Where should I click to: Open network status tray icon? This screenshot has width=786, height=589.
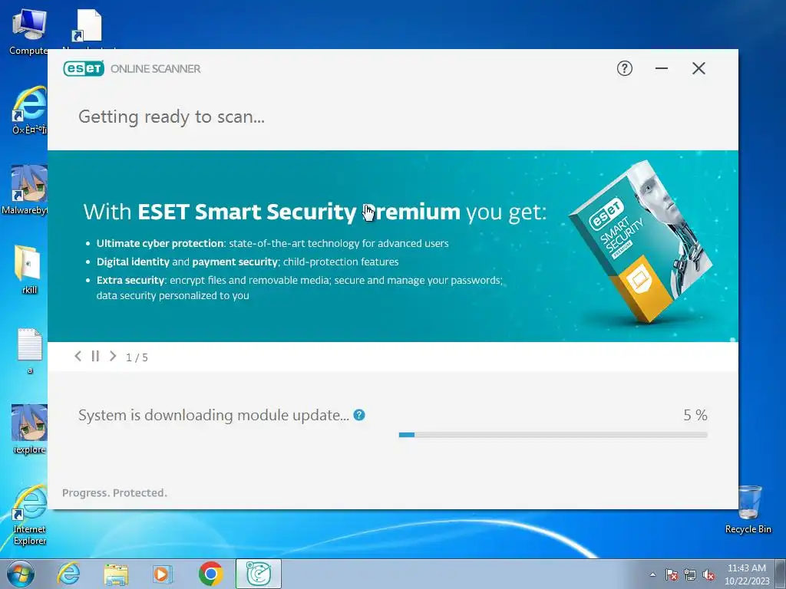690,574
